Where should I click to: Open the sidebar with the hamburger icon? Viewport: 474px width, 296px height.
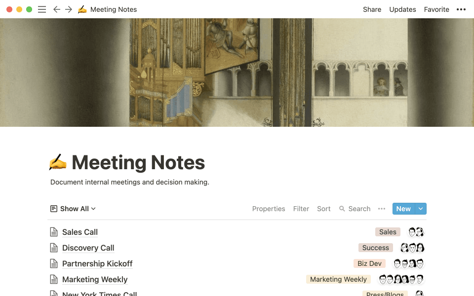[42, 9]
